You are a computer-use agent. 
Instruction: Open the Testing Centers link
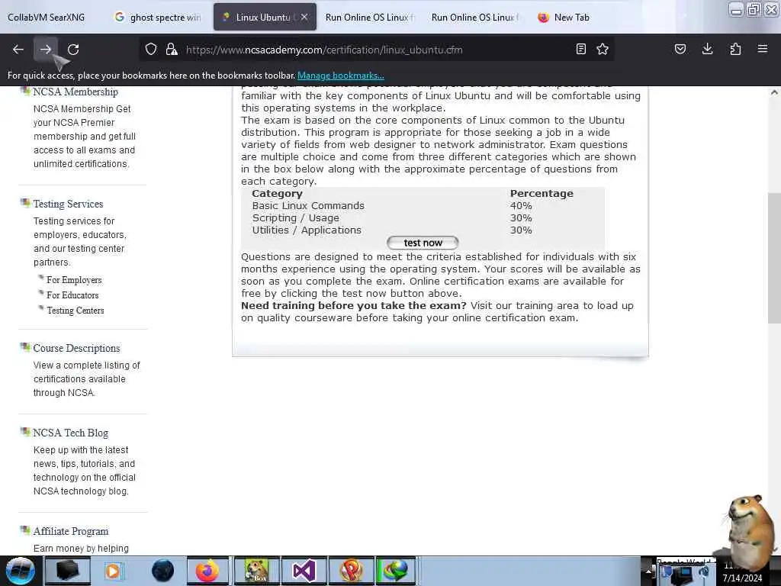tap(76, 311)
